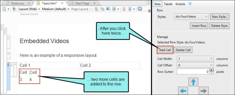The image size is (235, 95).
Task: Expand the Styles div.FourVideos combo box
Action: 191,17
